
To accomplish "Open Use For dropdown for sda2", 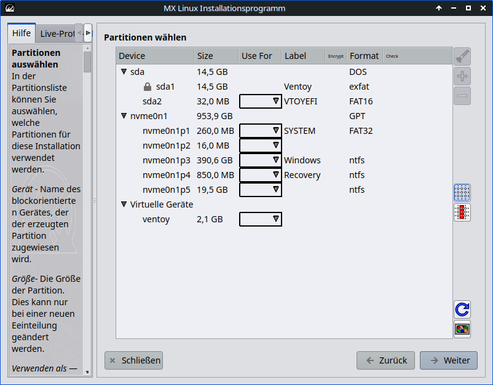I will (x=261, y=101).
